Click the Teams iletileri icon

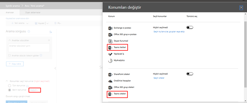[110, 48]
